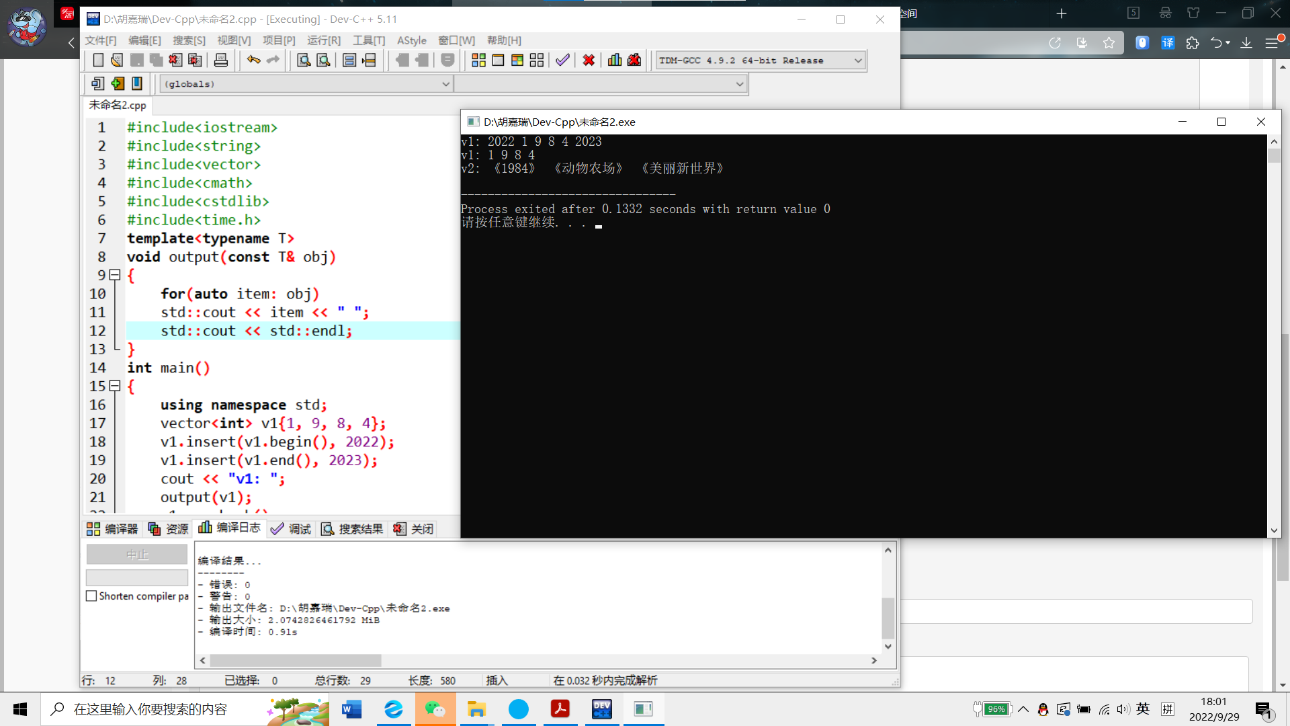Click the red X Stop execution icon
The height and width of the screenshot is (726, 1290).
(589, 61)
